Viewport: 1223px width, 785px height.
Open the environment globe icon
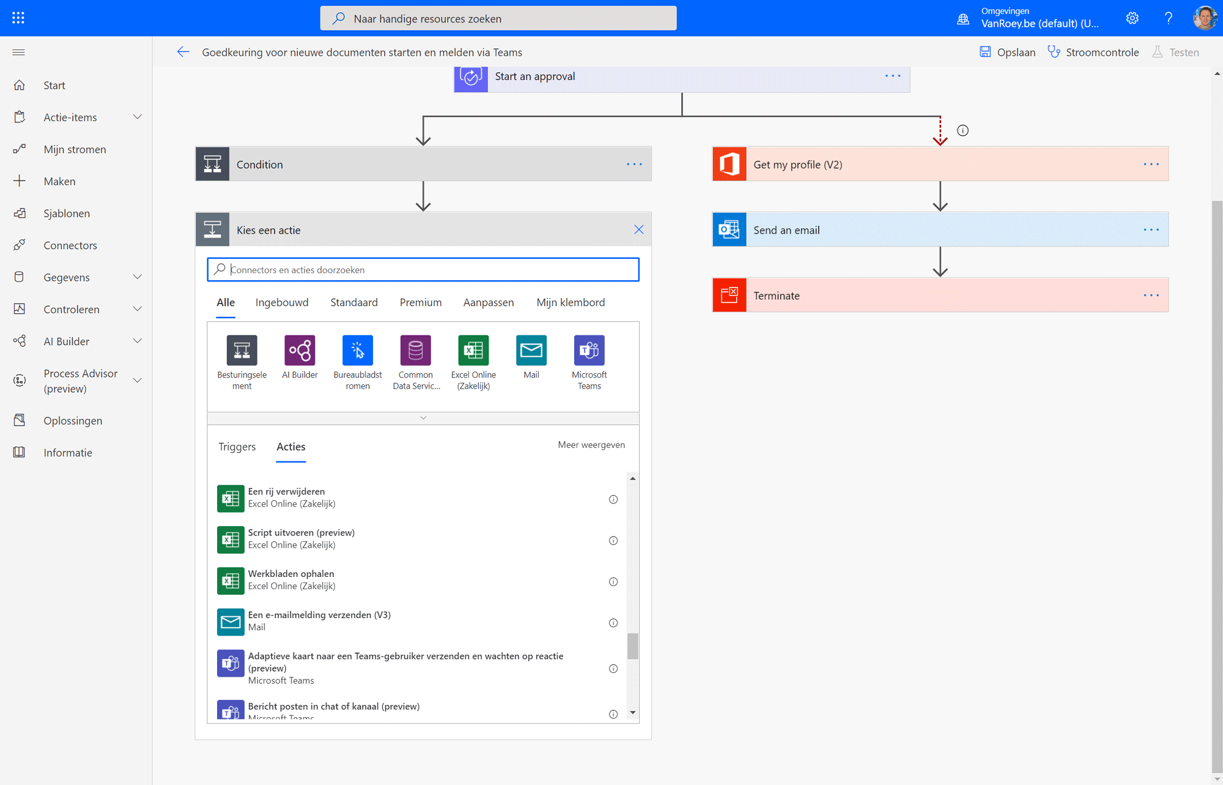point(963,19)
